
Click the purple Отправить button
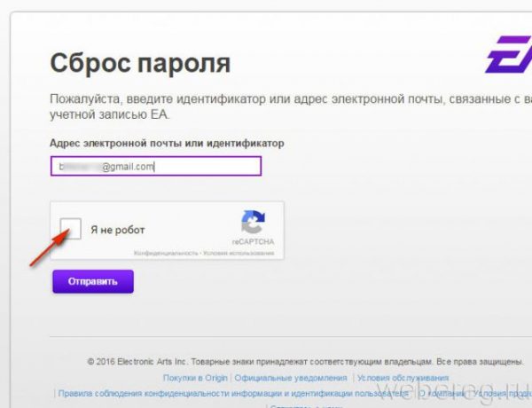(93, 281)
